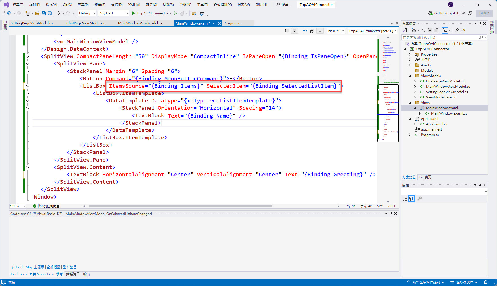
Task: Expand the Properties node in Solution Explorer
Action: [x=410, y=54]
